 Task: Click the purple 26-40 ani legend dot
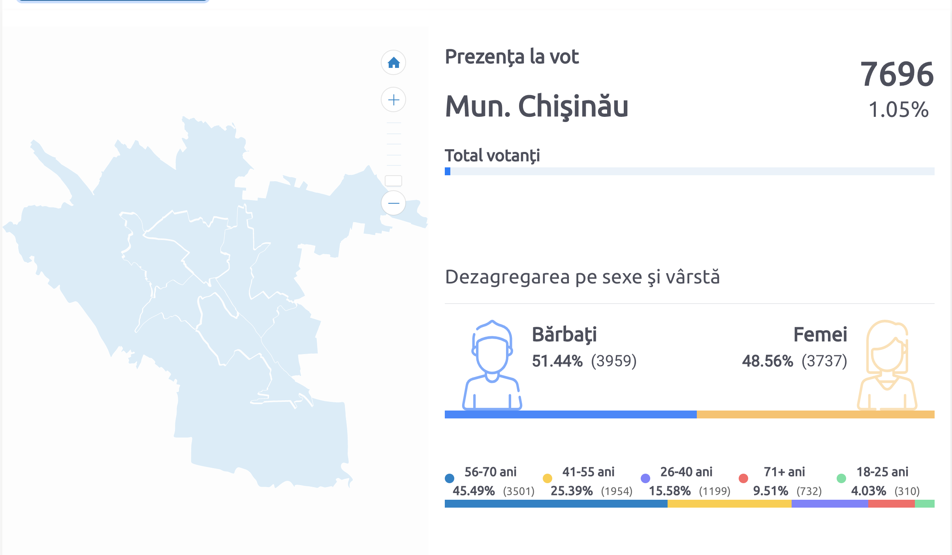pos(645,478)
